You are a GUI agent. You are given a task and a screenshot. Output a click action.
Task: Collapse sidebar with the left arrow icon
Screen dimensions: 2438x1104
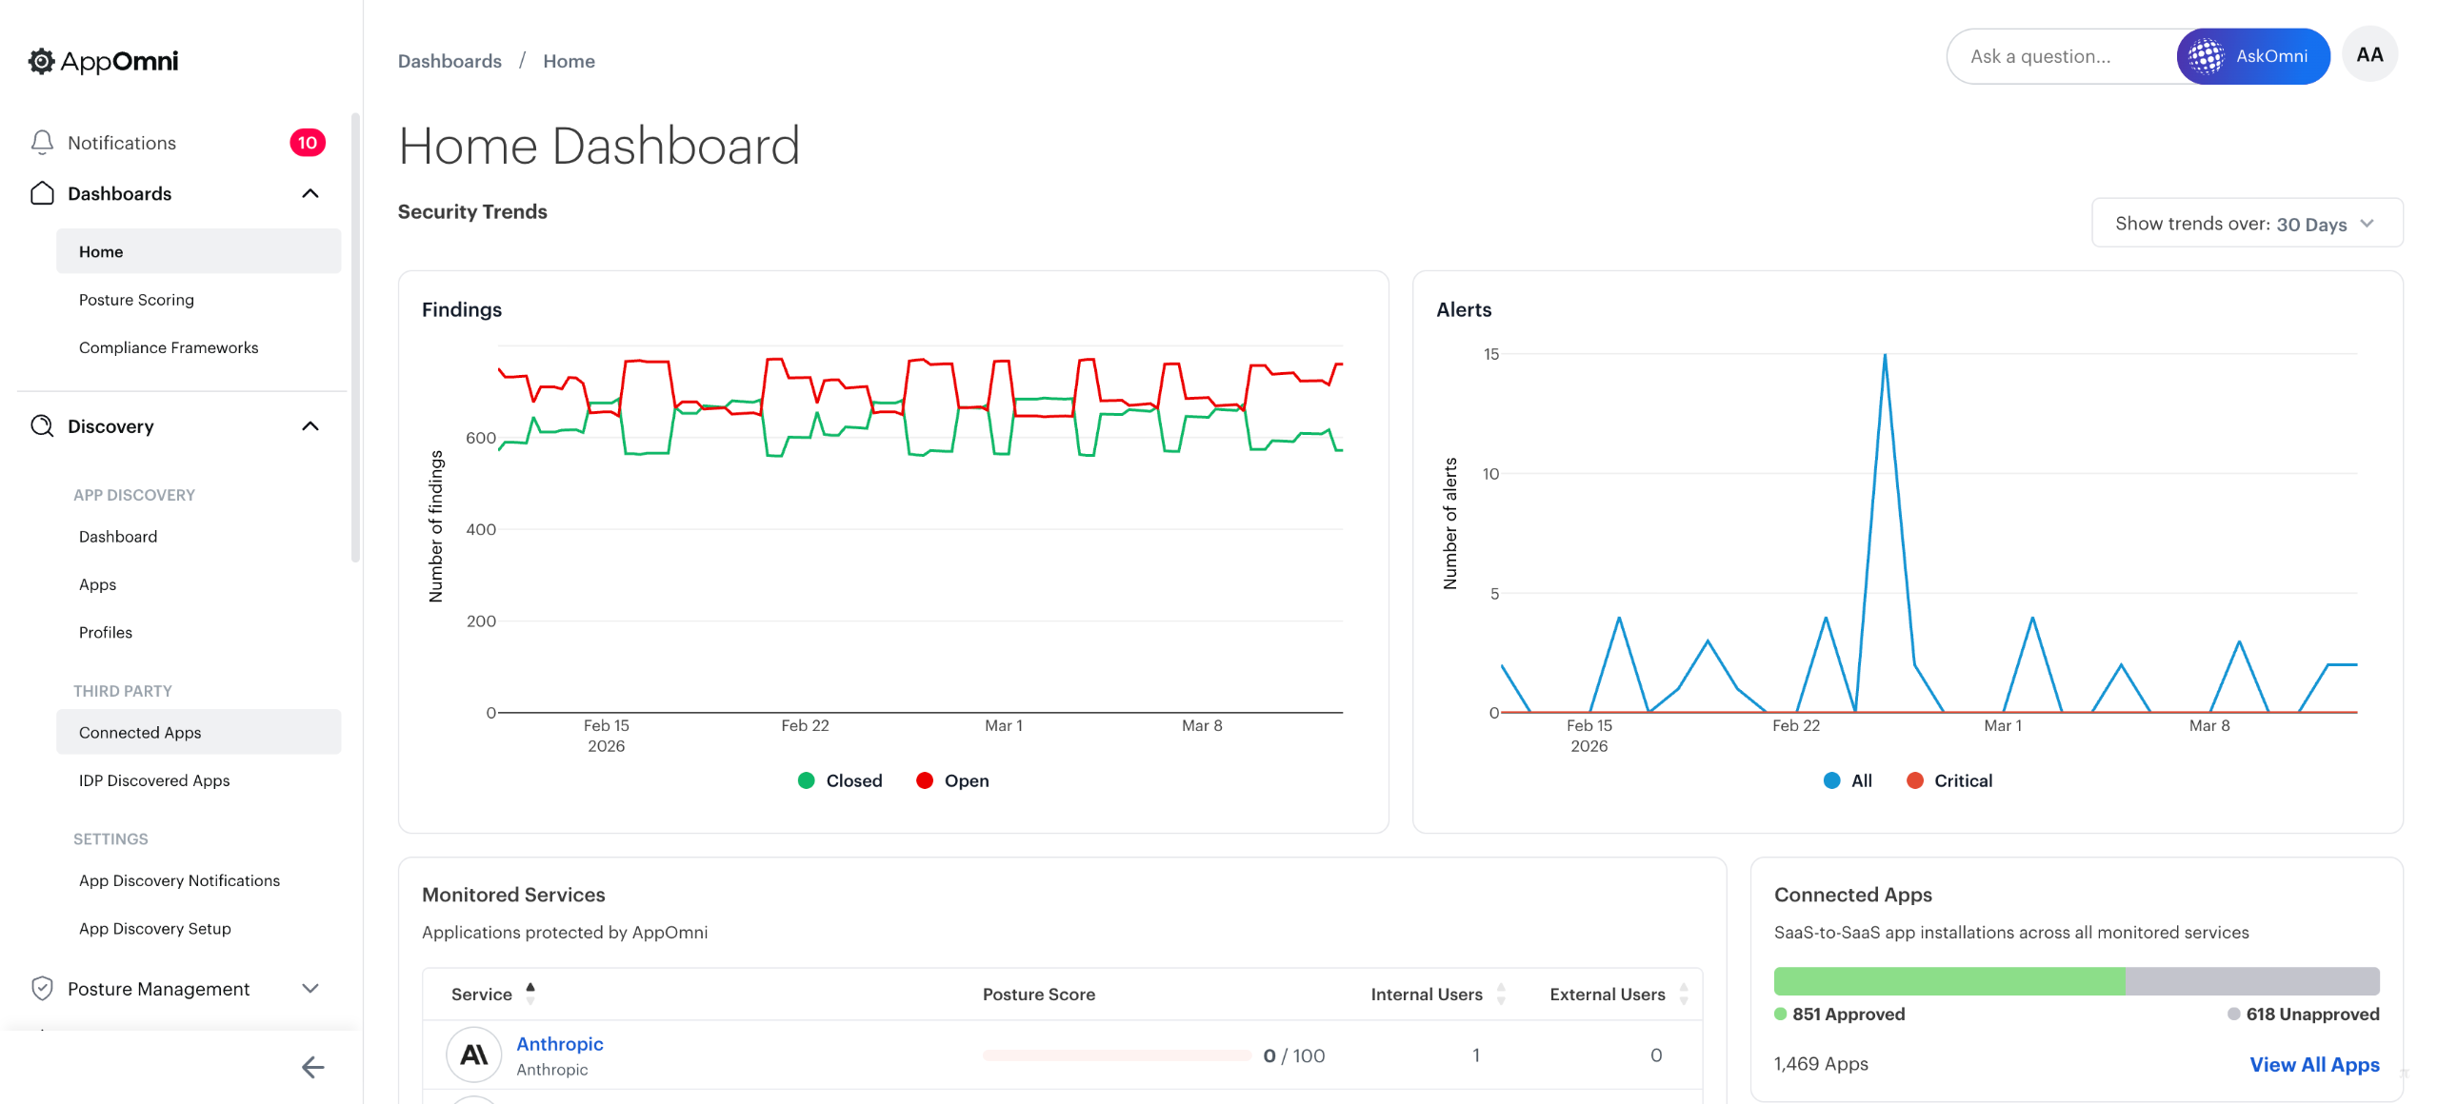tap(312, 1067)
